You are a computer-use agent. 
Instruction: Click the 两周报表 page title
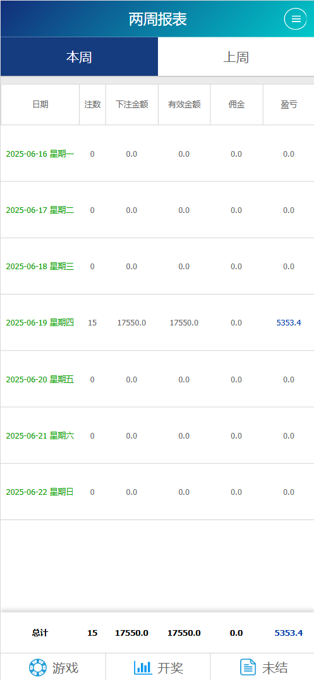[x=158, y=19]
